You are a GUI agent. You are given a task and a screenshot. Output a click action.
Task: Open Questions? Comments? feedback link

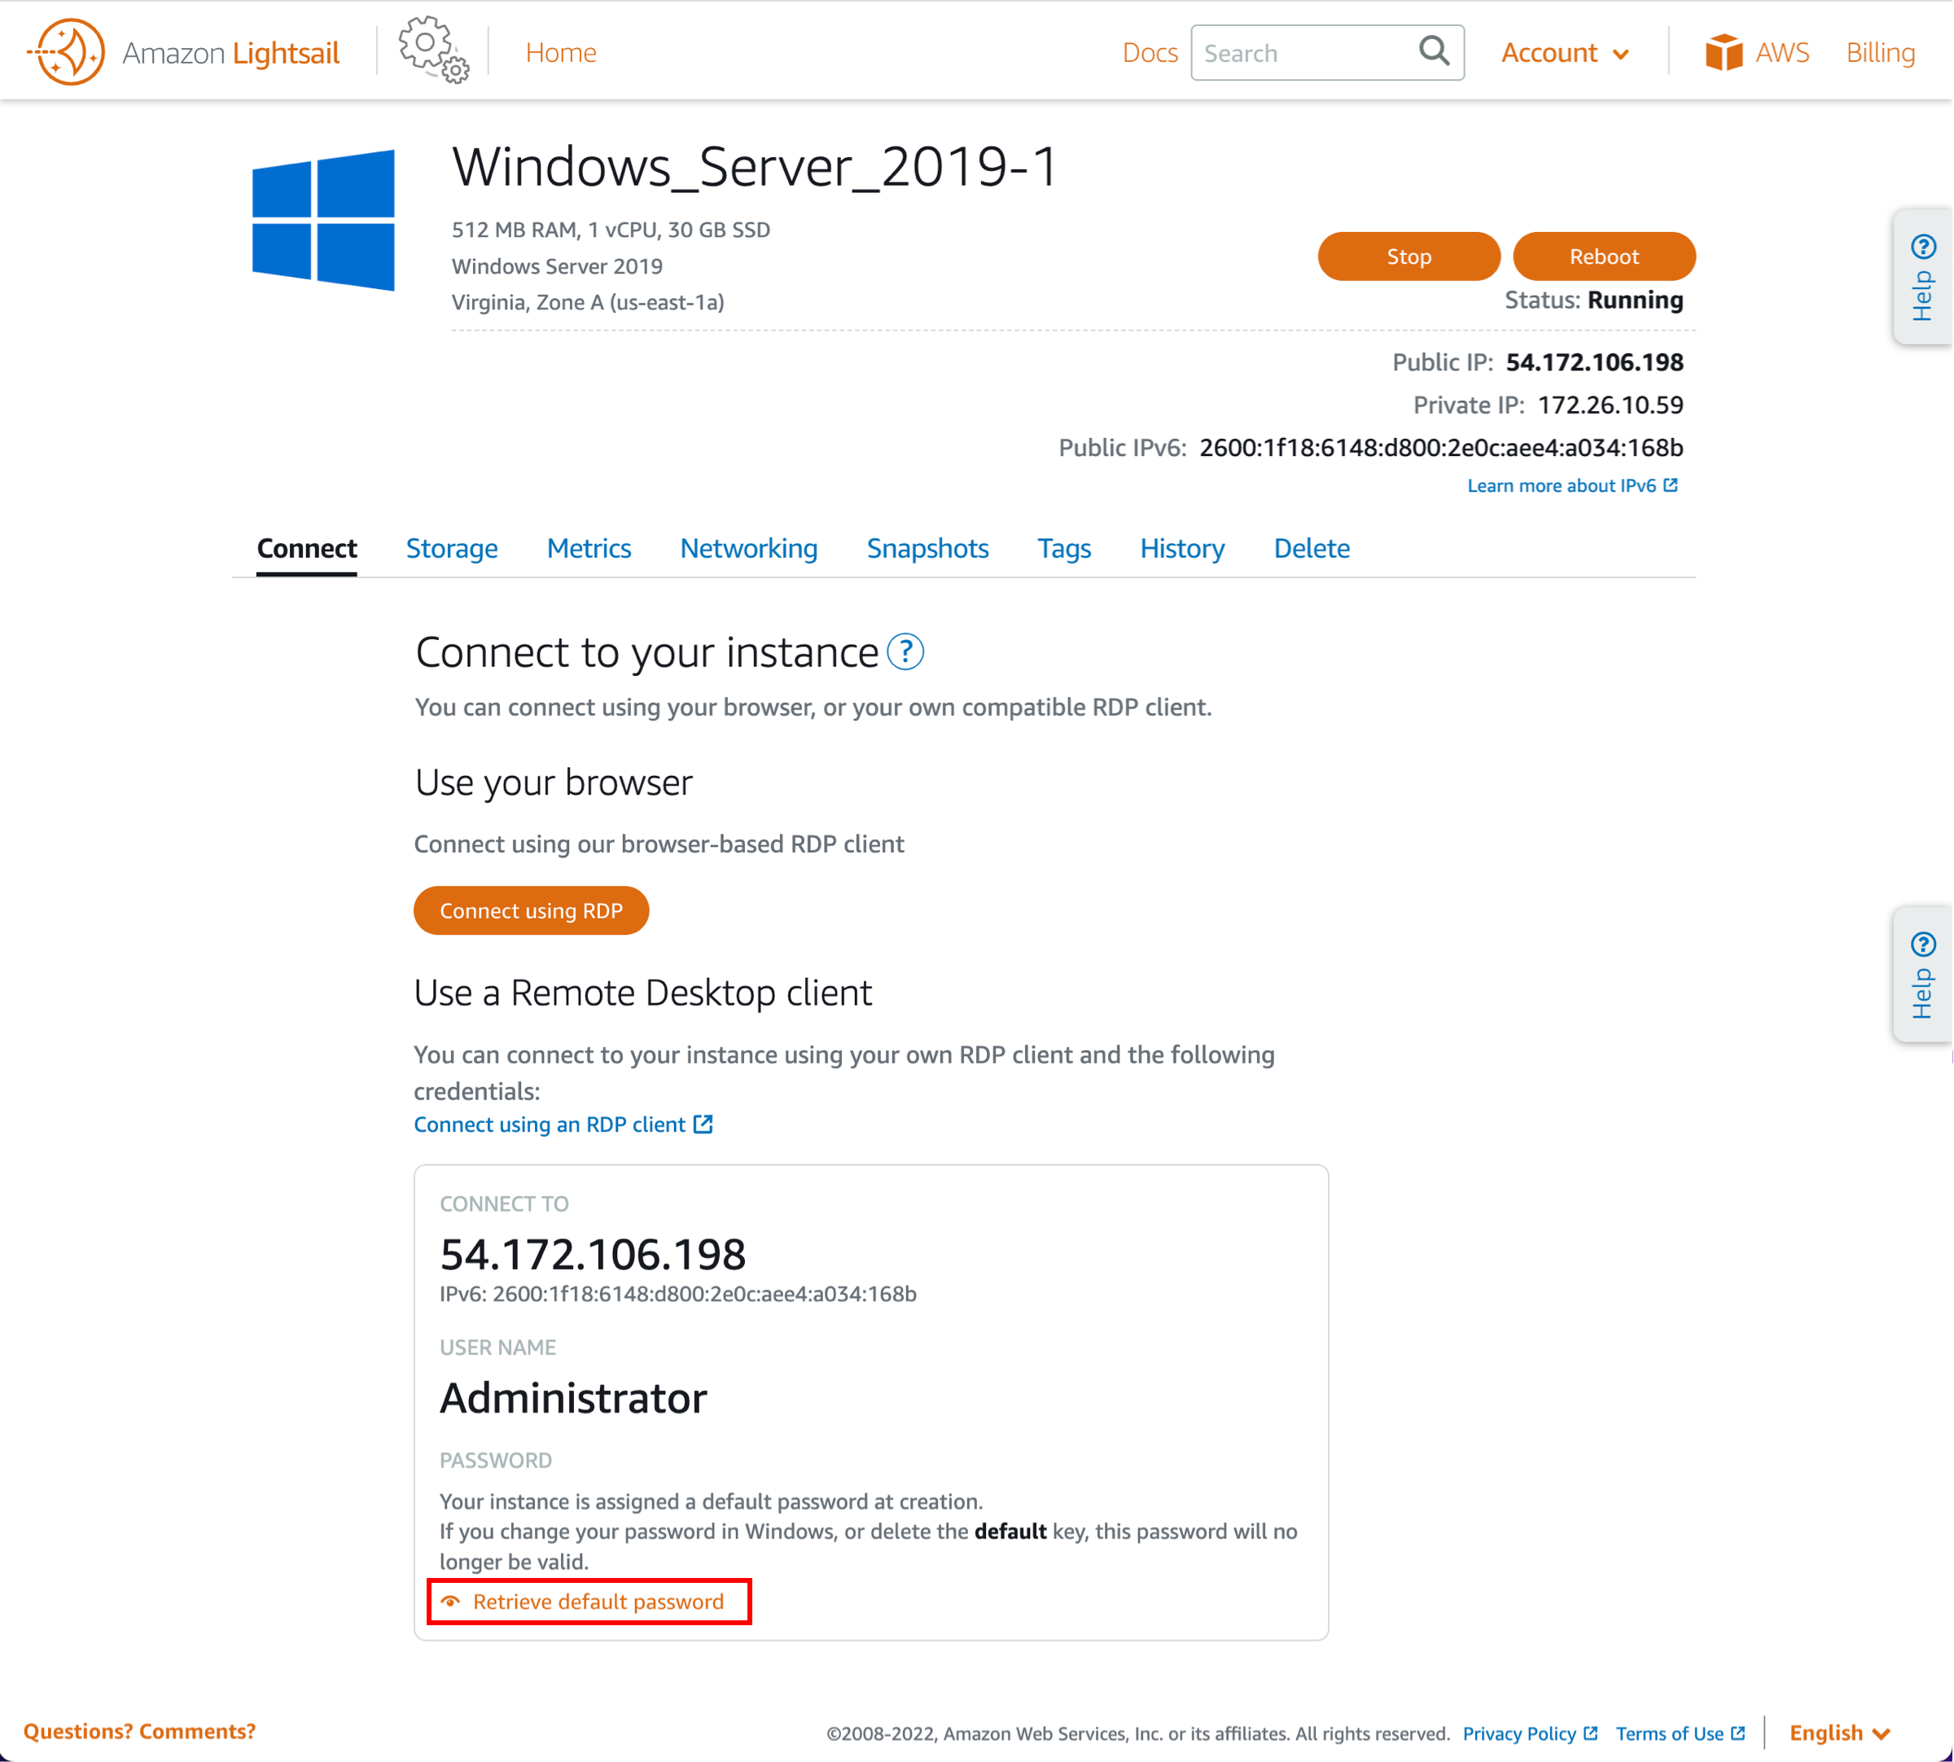139,1731
